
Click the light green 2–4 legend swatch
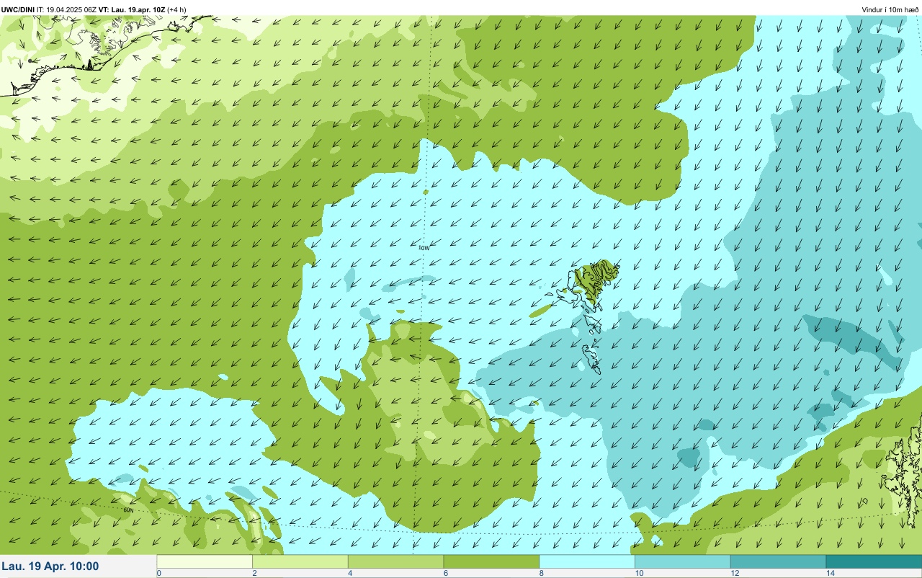coord(300,561)
